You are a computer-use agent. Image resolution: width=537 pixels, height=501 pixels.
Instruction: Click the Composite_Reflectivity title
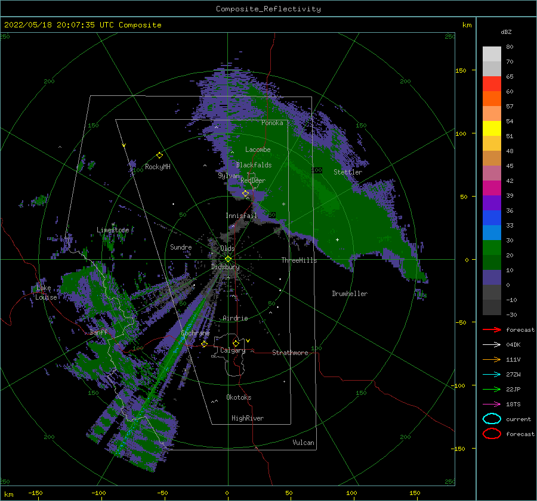point(268,9)
